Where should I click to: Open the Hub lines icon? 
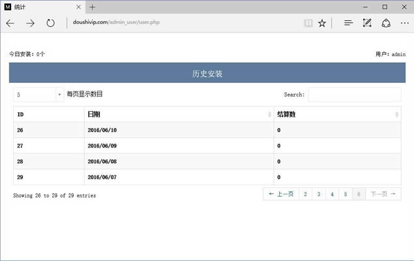(348, 23)
